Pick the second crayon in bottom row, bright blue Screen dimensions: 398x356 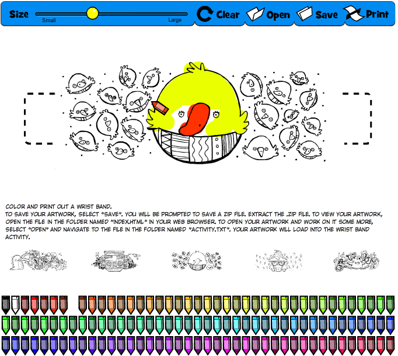click(15, 345)
